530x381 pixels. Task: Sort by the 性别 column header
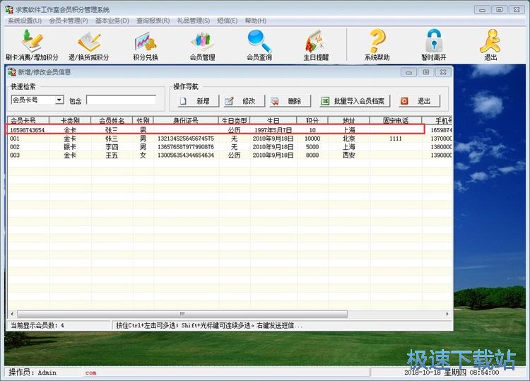[143, 120]
